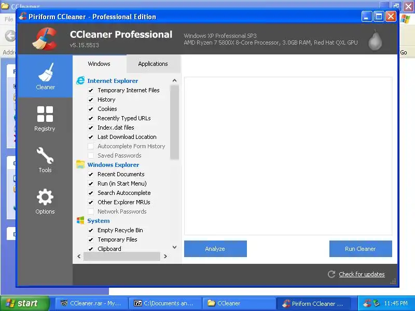Uncheck Empty Recycle Bin
Image resolution: width=415 pixels, height=311 pixels.
click(91, 230)
